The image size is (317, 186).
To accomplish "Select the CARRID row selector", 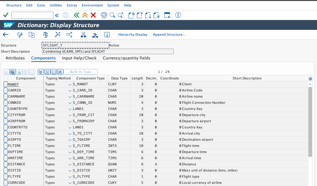I will tap(6, 90).
